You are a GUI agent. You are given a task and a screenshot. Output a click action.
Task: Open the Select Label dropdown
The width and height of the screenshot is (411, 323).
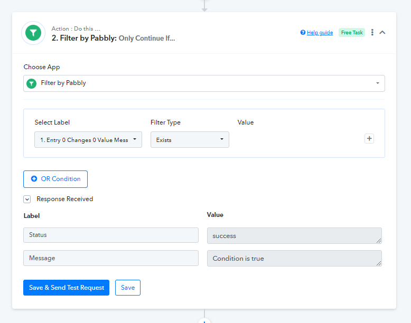click(88, 140)
